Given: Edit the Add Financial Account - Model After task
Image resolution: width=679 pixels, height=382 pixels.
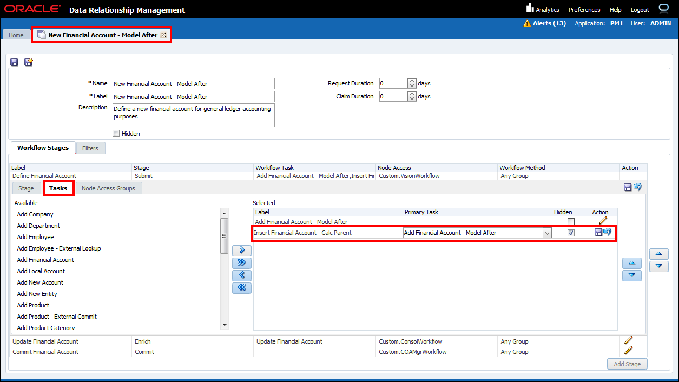Looking at the screenshot, I should [603, 221].
